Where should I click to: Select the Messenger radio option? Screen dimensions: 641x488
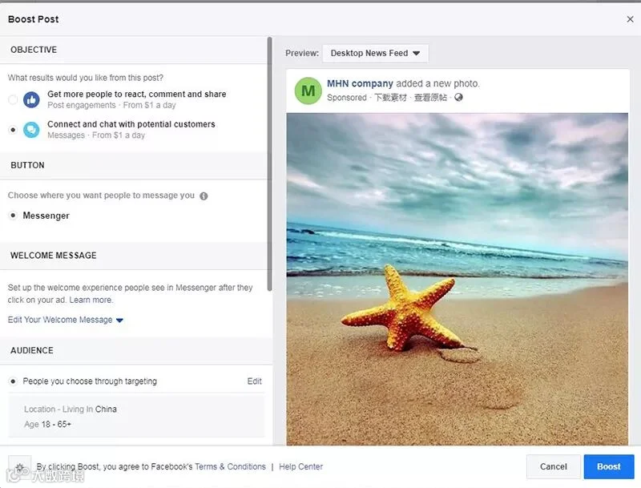click(x=13, y=216)
